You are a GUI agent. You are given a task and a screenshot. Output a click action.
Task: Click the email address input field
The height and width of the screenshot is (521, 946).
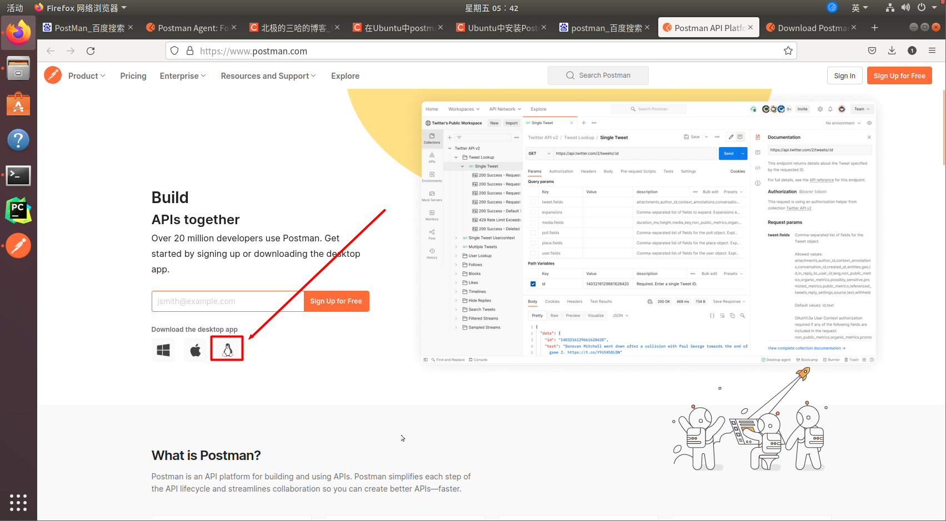(x=227, y=301)
